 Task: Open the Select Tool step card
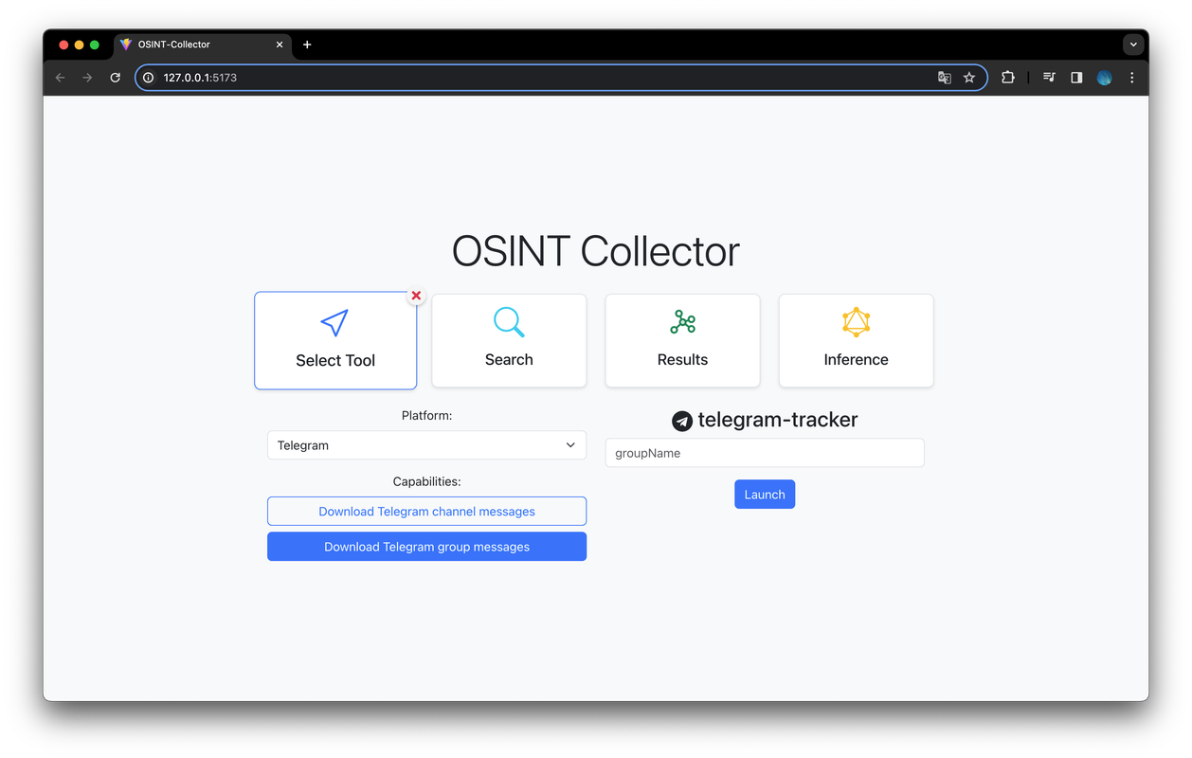(335, 340)
